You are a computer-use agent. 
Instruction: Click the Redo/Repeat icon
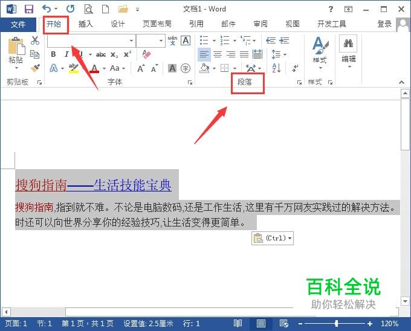pyautogui.click(x=70, y=9)
